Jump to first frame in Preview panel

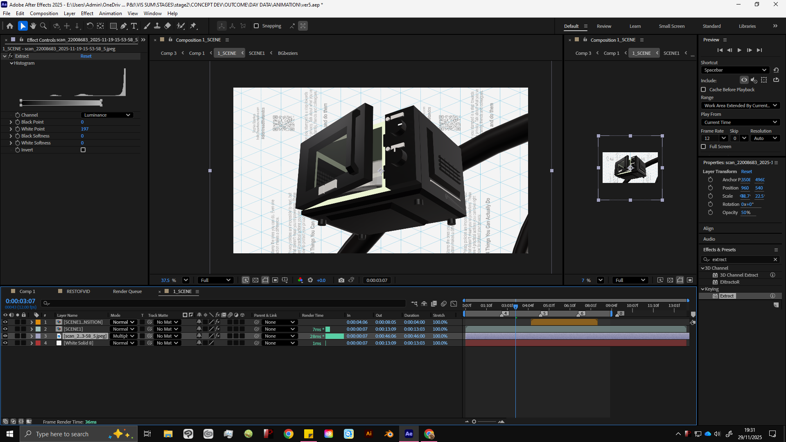pyautogui.click(x=720, y=50)
